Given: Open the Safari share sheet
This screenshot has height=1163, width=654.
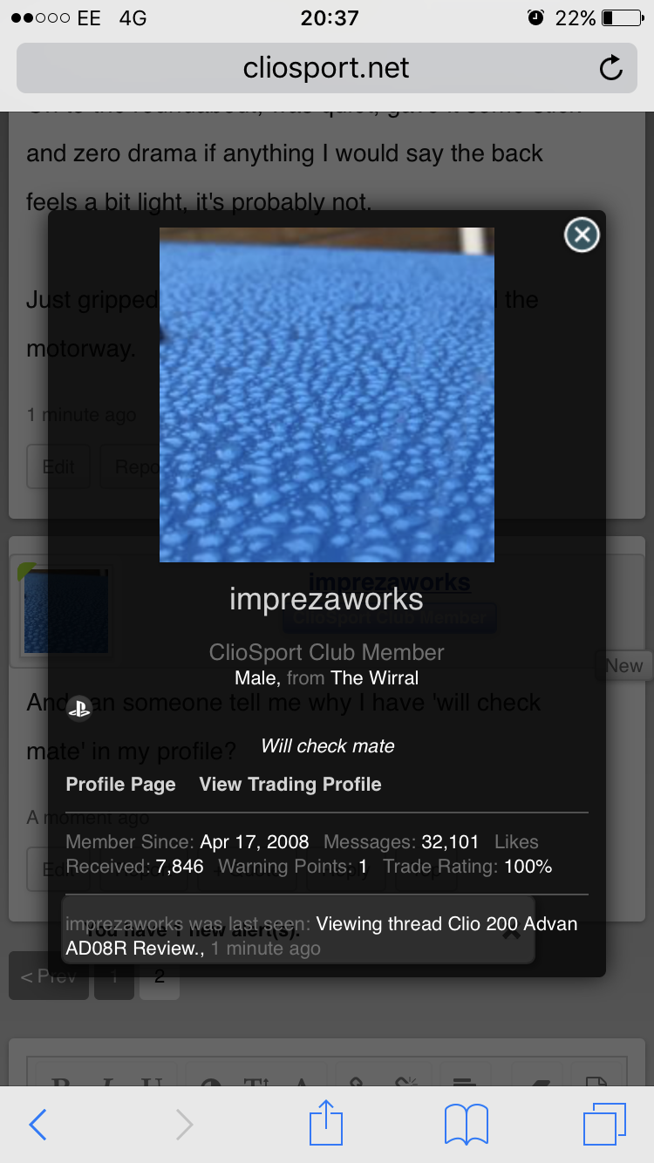Looking at the screenshot, I should (325, 1124).
